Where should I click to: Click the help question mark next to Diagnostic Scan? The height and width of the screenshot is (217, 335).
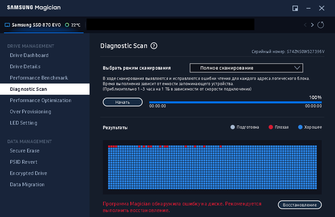pos(154,46)
